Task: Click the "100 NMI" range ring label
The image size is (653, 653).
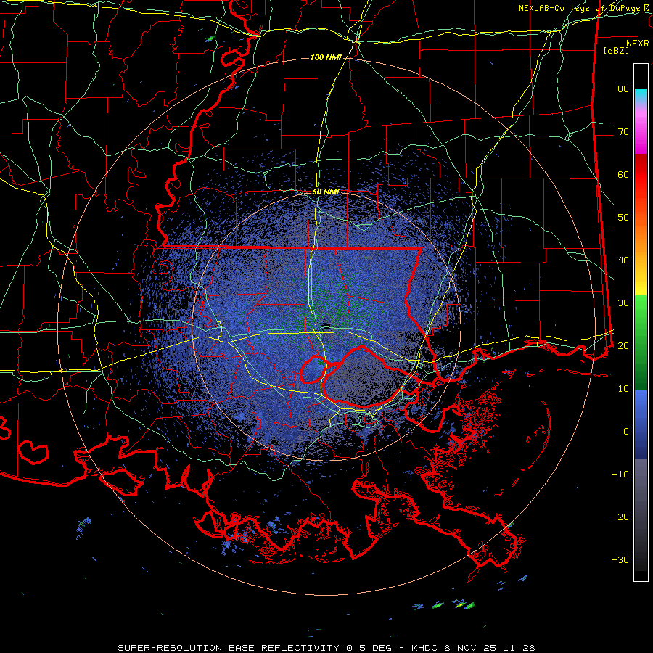Action: click(x=326, y=57)
